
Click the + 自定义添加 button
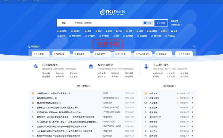[184, 54]
